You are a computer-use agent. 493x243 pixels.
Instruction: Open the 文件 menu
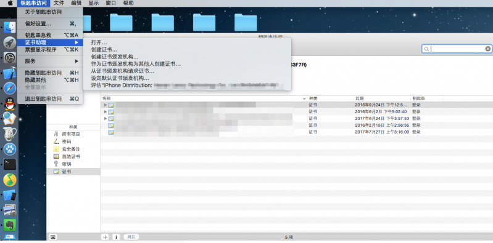pos(59,3)
